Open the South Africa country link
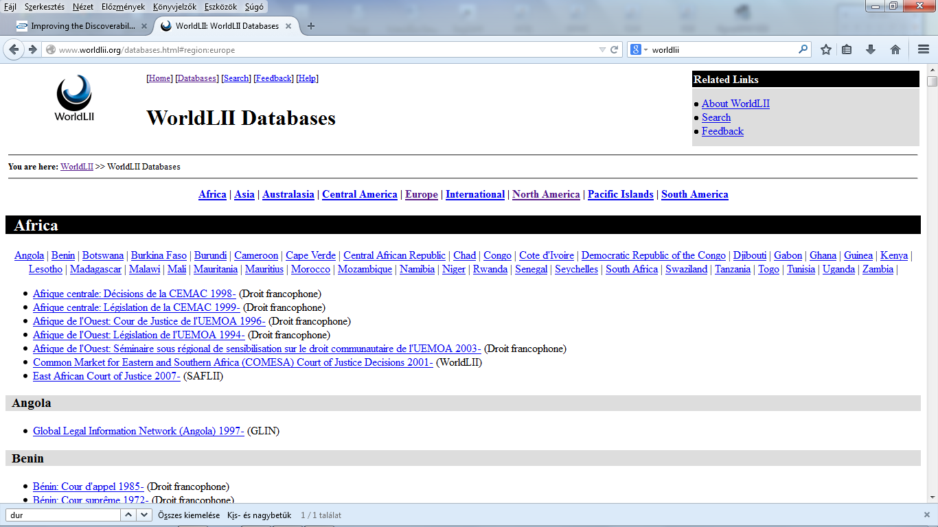 point(632,269)
